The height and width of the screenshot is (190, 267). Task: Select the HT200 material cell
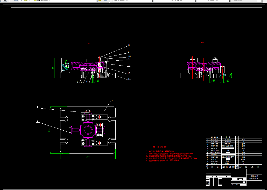243,159
